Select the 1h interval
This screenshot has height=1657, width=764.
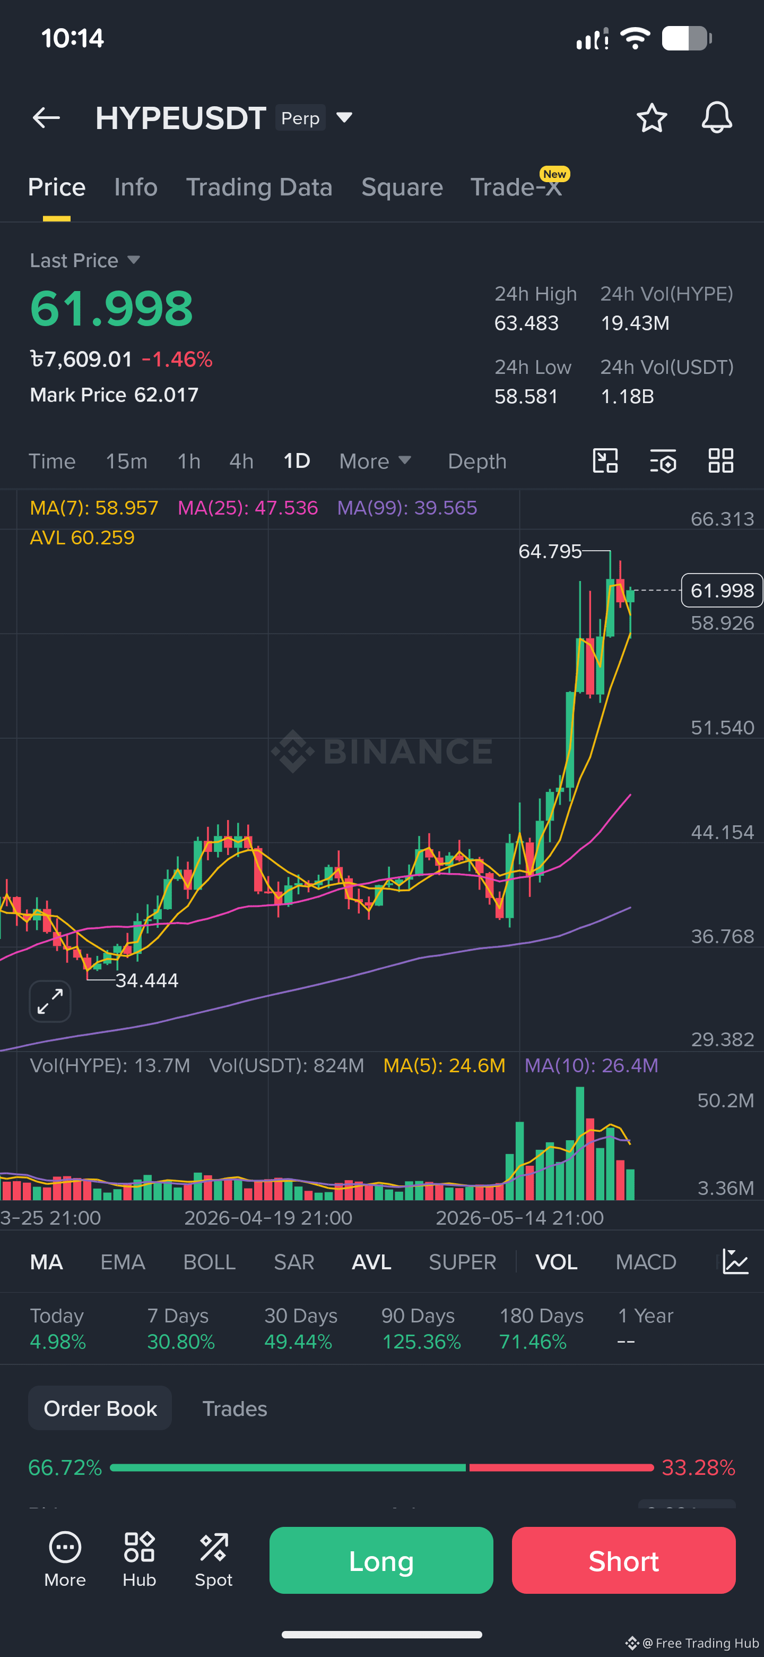pos(189,461)
